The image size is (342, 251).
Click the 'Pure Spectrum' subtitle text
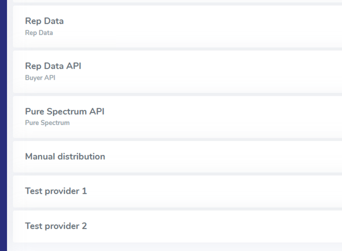(x=47, y=123)
